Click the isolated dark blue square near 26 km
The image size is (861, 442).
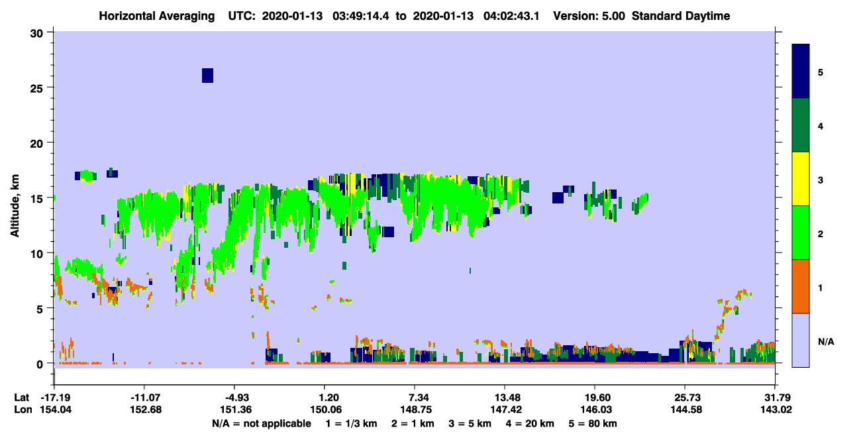coord(207,76)
